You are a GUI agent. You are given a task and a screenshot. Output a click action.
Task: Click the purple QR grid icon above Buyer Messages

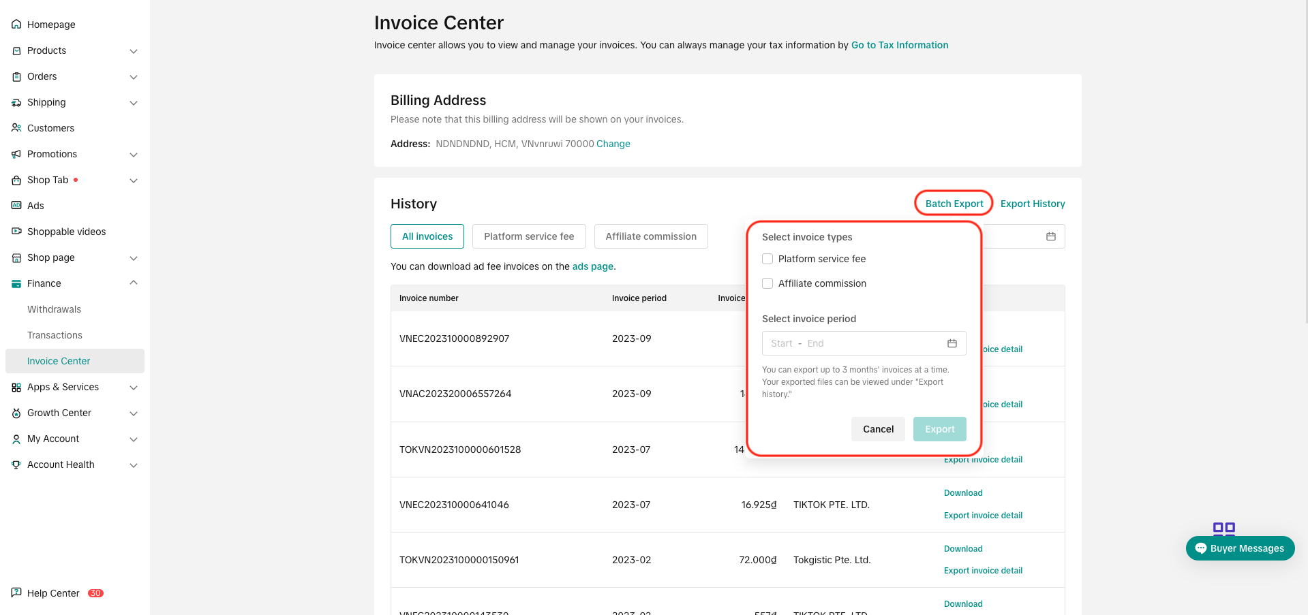[1223, 528]
